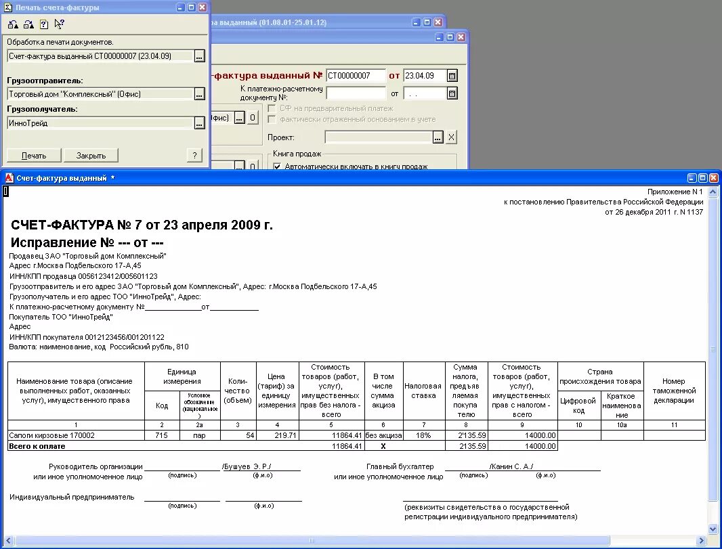Click the horizontal scrollbar left arrow
The width and height of the screenshot is (722, 549).
coord(8,540)
